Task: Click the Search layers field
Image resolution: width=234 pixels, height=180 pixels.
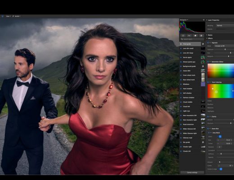Action: [x=192, y=39]
